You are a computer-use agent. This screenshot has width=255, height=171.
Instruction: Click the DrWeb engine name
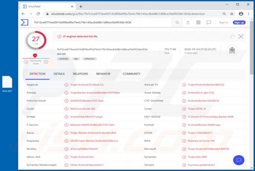tap(31, 117)
